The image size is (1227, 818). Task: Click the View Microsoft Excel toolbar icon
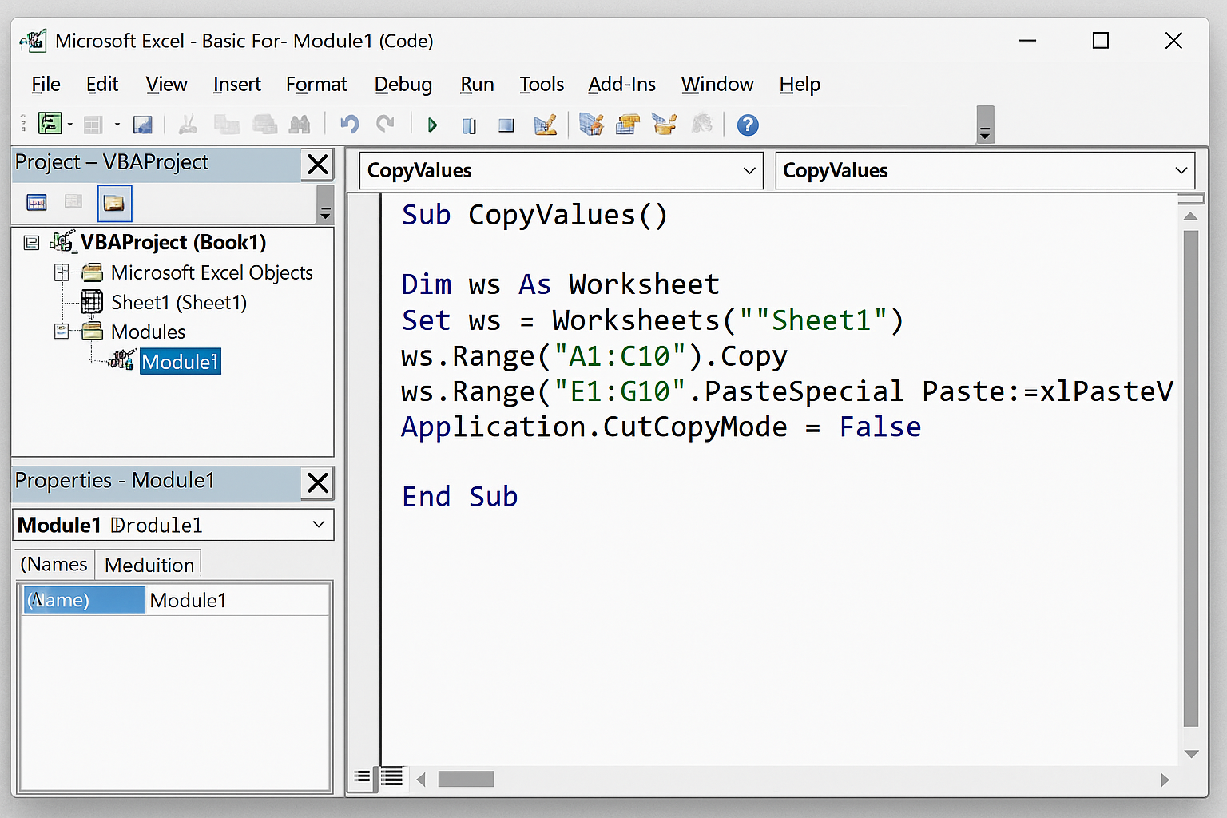(x=50, y=124)
